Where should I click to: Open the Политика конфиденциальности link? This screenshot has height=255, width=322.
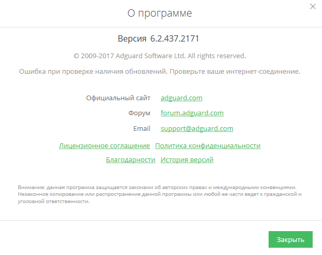point(207,146)
